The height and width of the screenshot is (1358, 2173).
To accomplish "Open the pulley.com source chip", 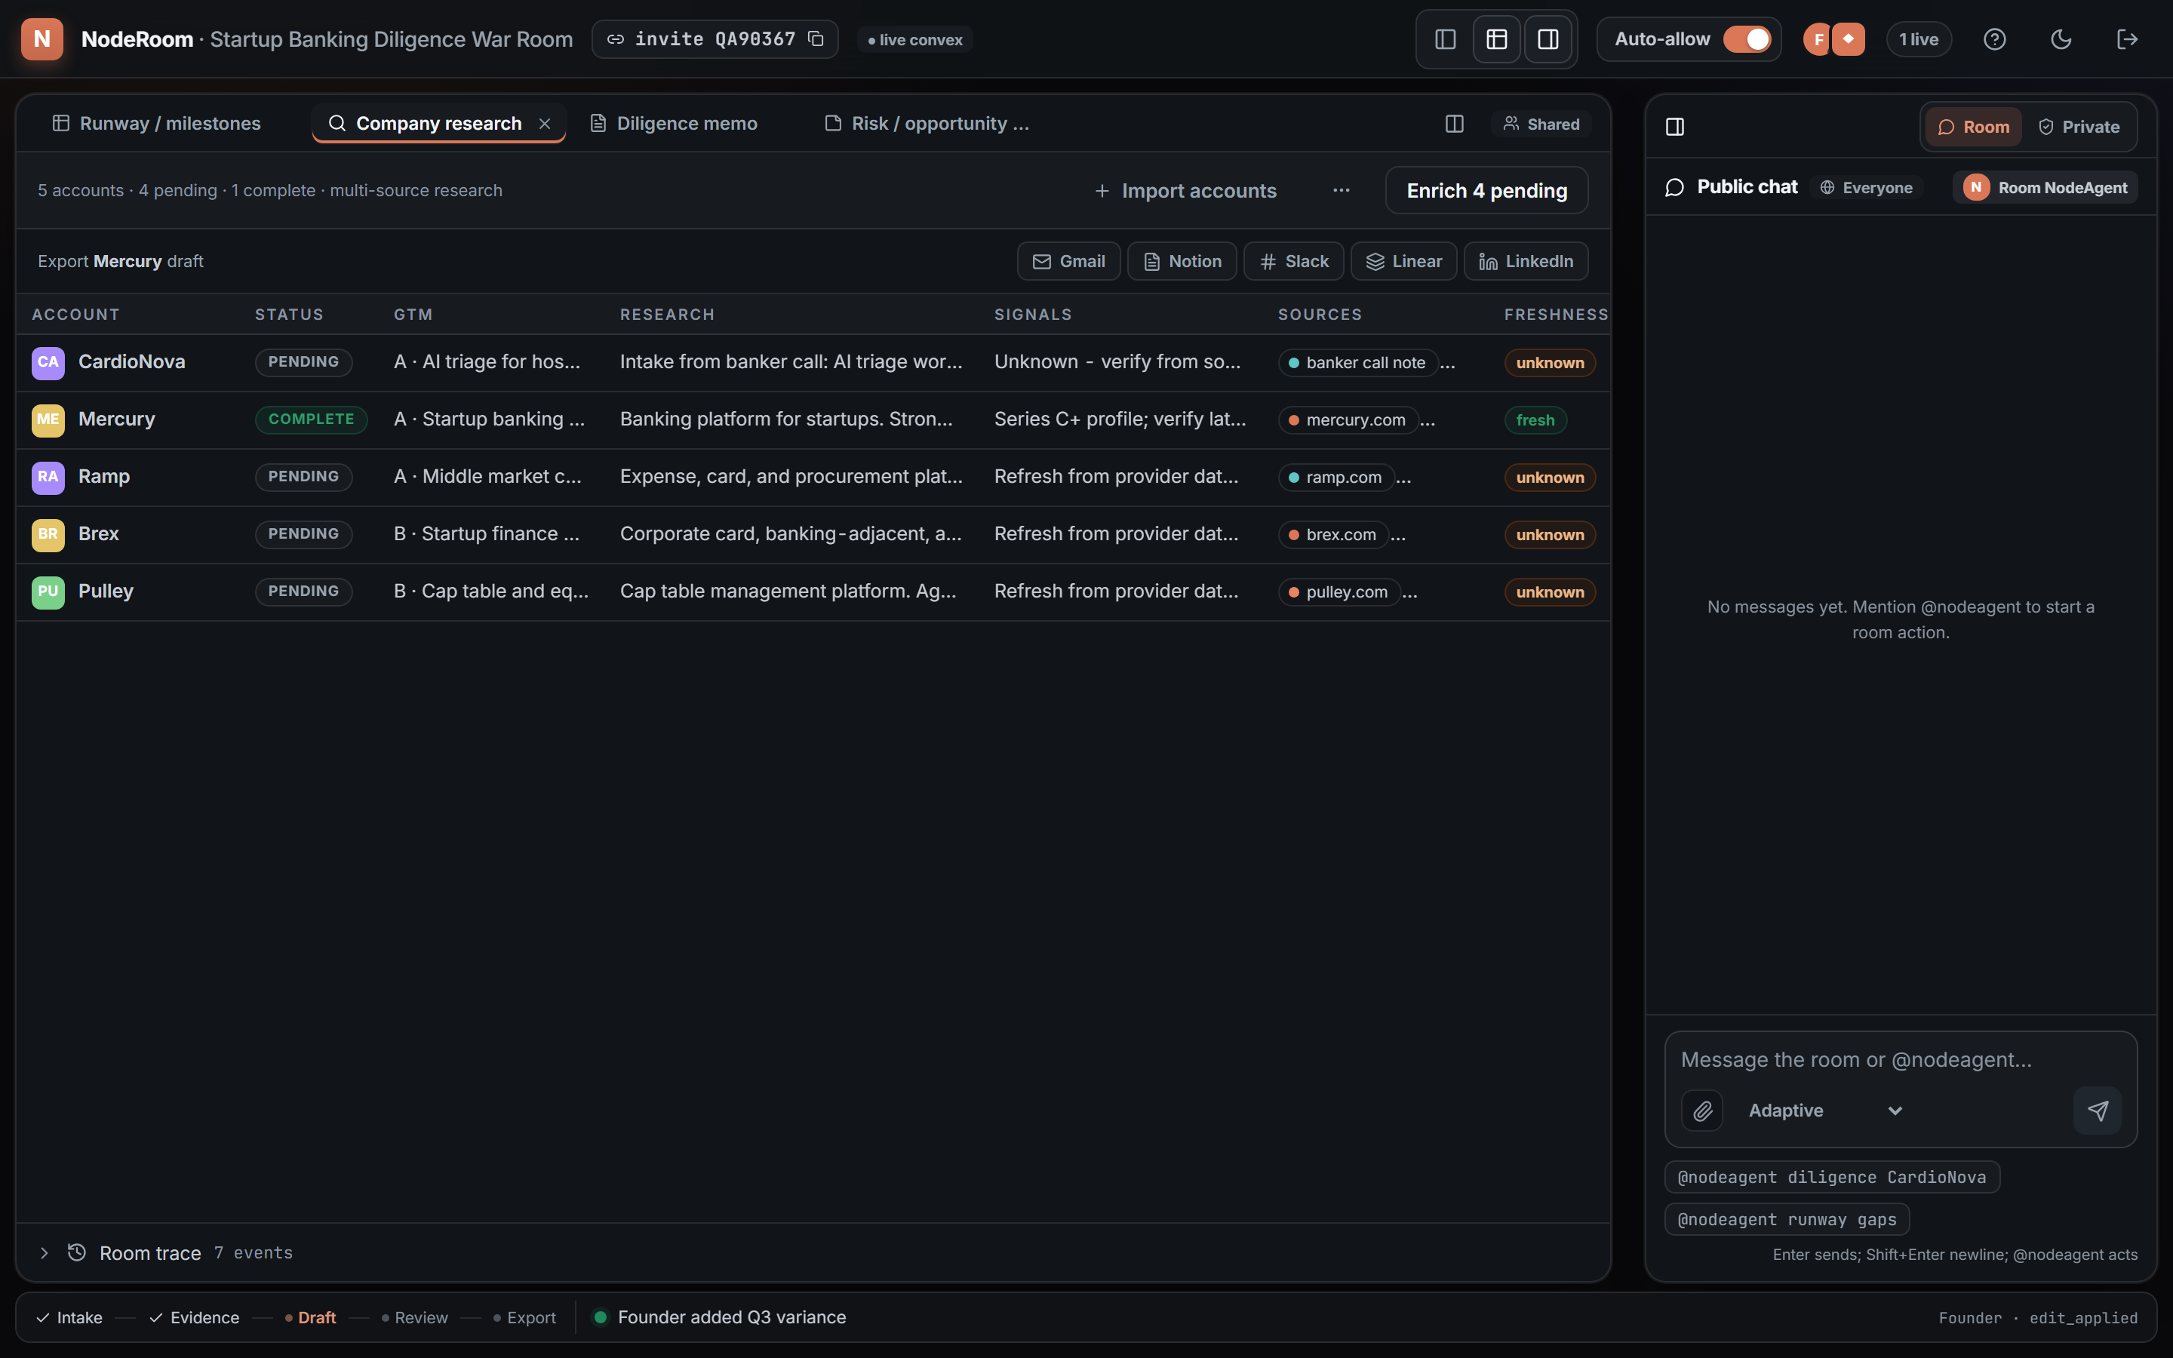I will (x=1339, y=593).
